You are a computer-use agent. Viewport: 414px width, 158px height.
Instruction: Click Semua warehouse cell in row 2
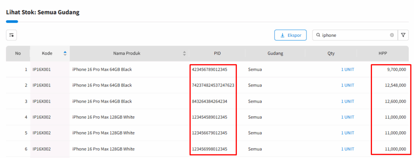click(255, 85)
